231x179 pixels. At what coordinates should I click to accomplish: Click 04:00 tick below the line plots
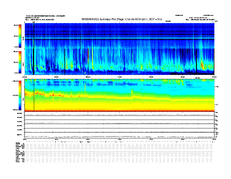[56, 140]
